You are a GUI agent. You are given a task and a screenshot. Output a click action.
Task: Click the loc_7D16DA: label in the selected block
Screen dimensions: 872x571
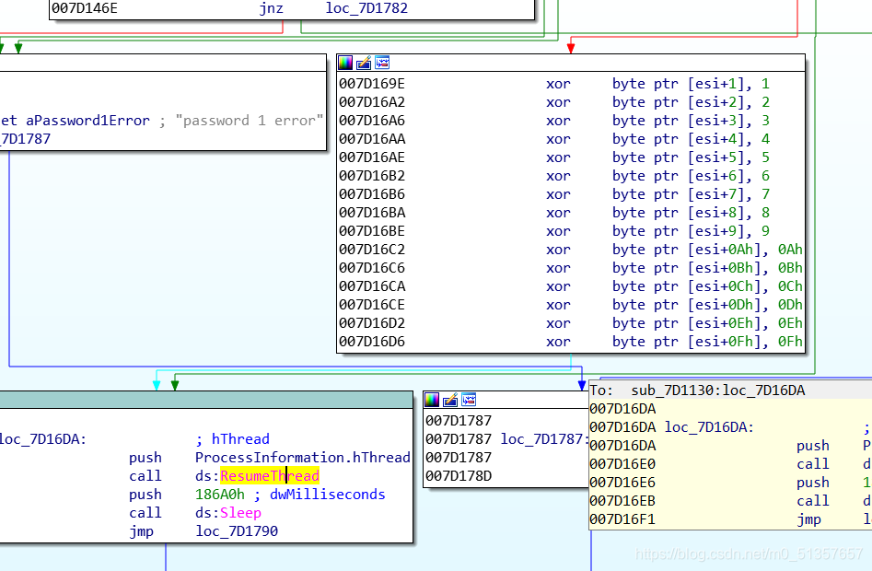point(43,439)
